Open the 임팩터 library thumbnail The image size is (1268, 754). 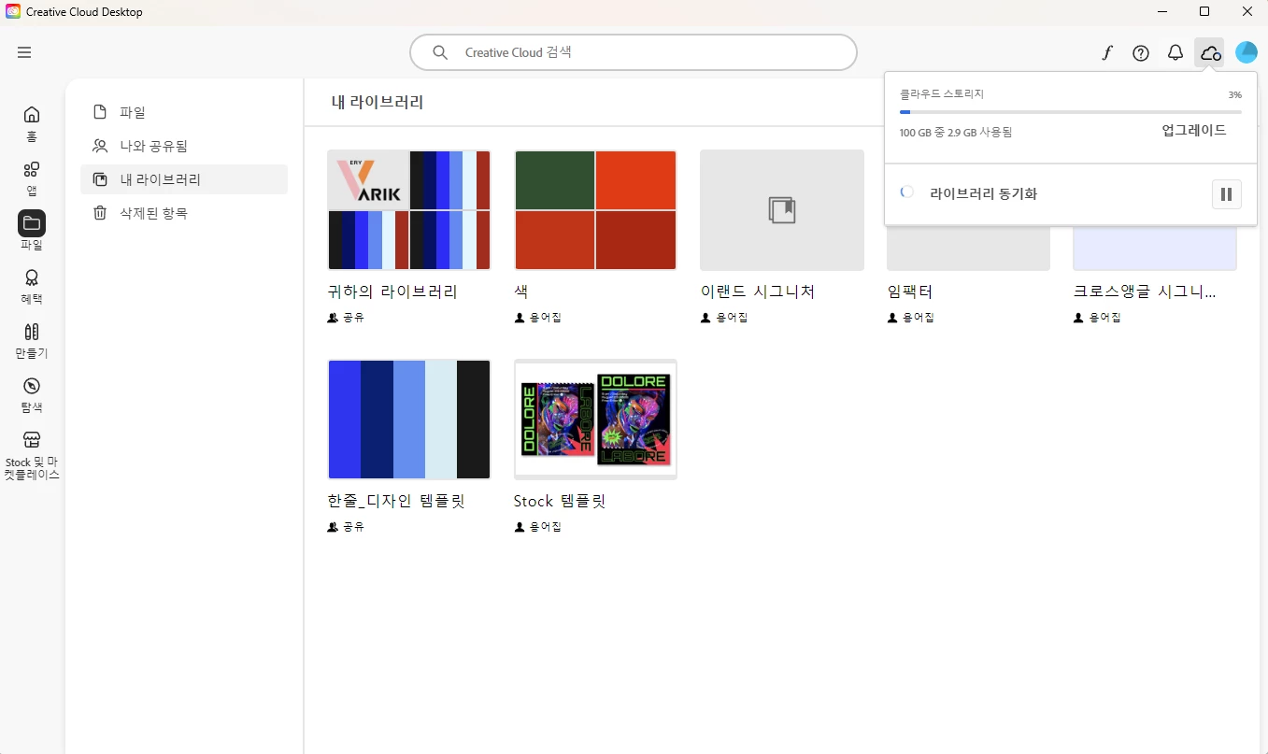[968, 249]
